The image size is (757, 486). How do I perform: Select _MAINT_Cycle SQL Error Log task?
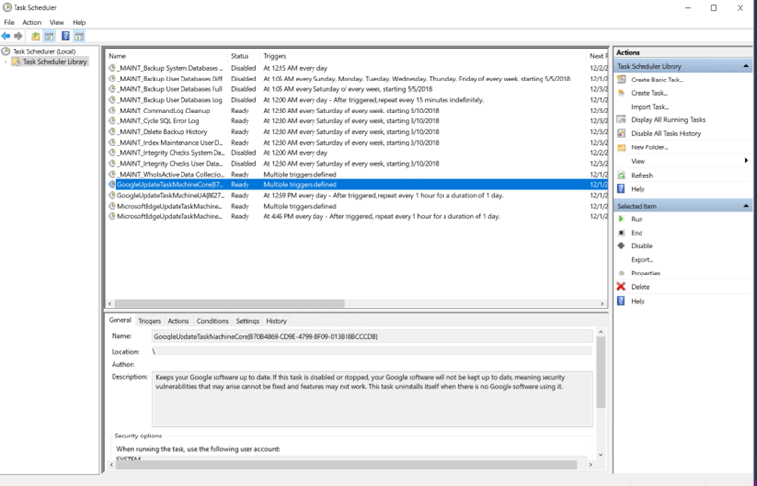357,121
